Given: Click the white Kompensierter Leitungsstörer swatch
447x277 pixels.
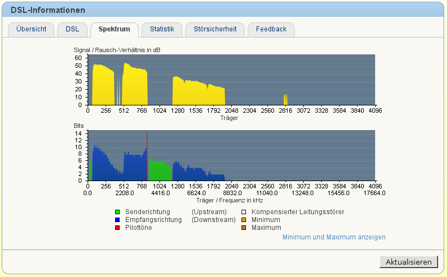Looking at the screenshot, I should point(244,212).
